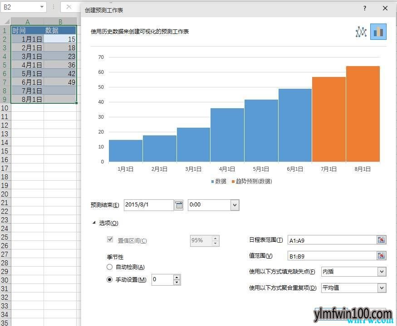This screenshot has width=397, height=326.
Task: Click legend entry 数据
Action: [x=219, y=181]
